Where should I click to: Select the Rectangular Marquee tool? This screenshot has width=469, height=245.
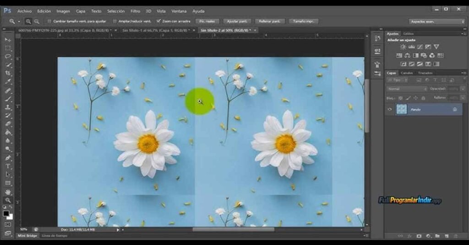tap(8, 48)
